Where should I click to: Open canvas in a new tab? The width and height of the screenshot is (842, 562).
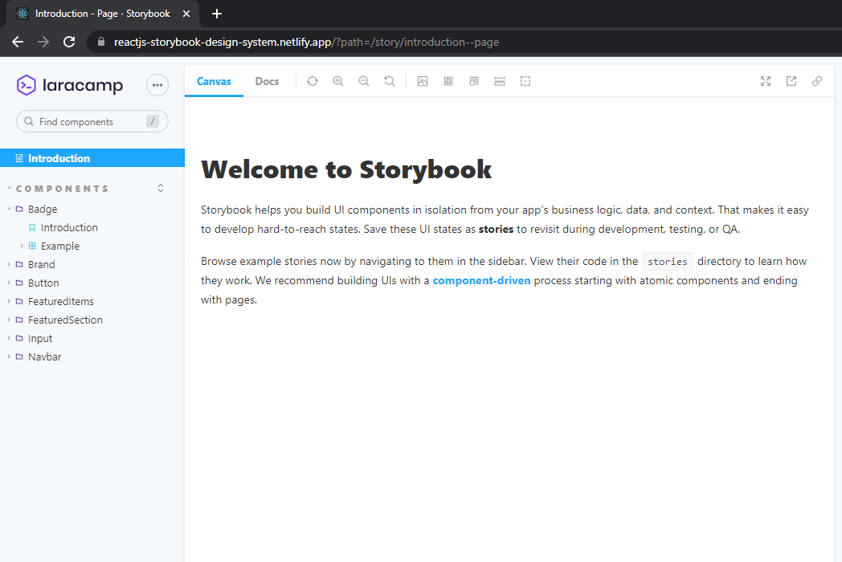(791, 81)
